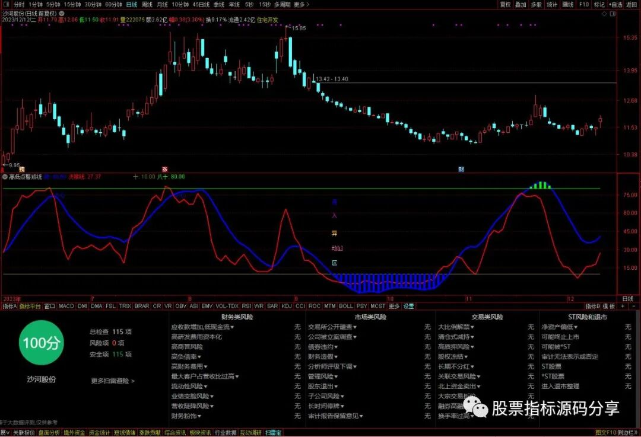Expand the 净资产偏低 risk item
641x437 pixels.
coord(560,327)
